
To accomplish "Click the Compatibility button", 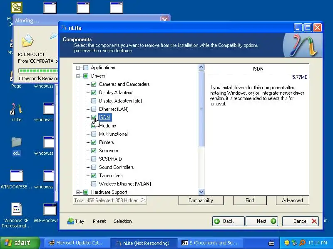I will point(201,200).
